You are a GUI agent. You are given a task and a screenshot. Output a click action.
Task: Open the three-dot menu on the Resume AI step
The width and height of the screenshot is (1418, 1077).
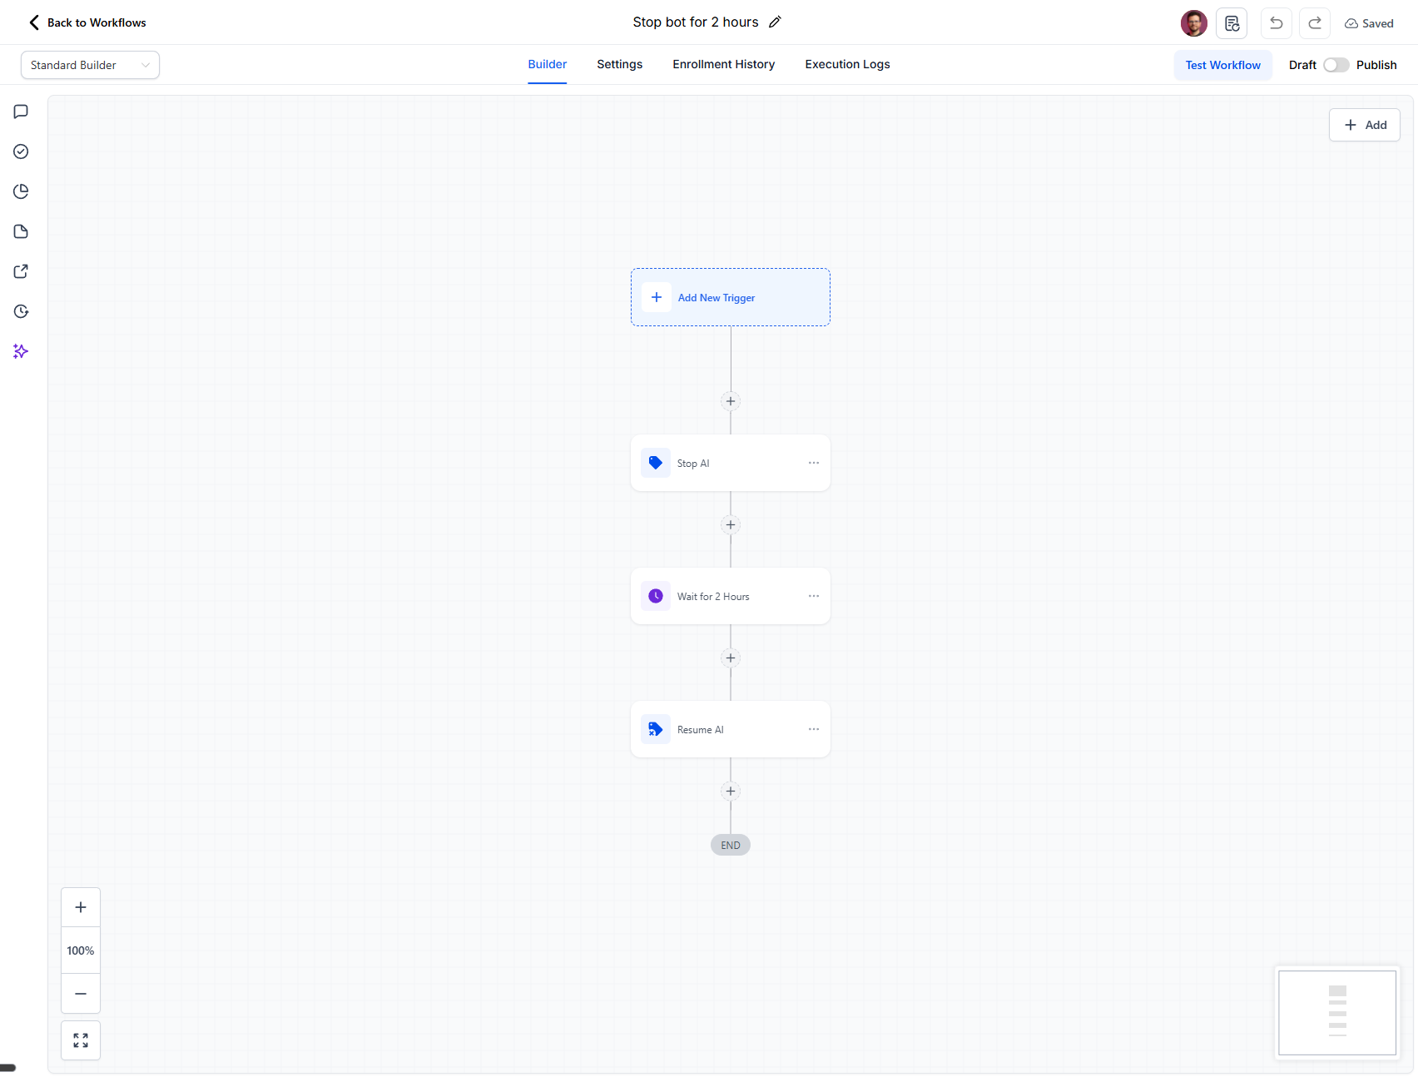tap(813, 728)
